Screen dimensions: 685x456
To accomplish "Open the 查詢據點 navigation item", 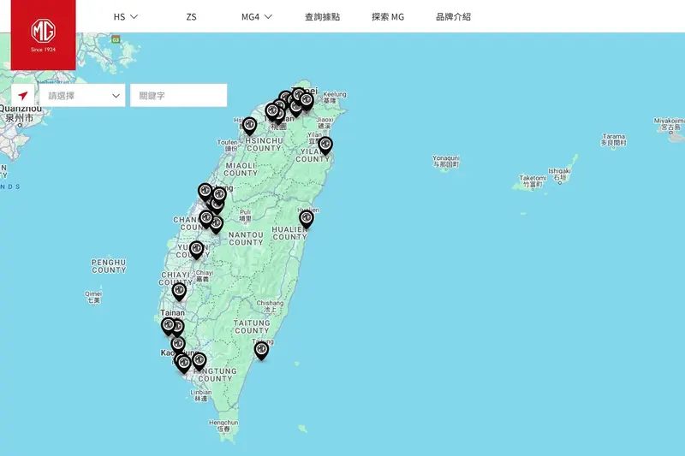I will (x=322, y=16).
